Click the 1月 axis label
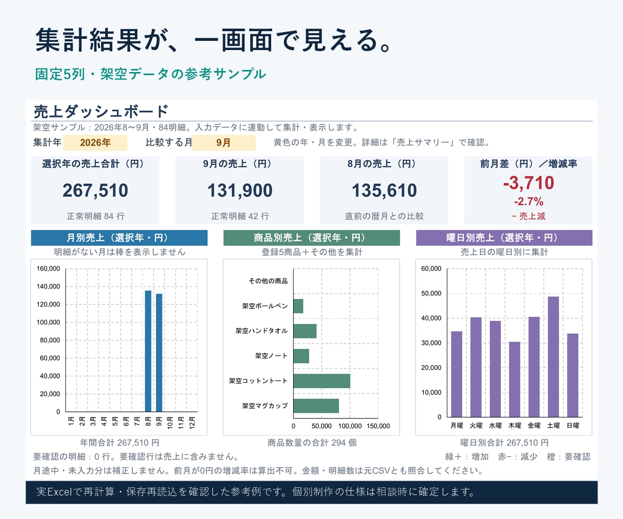 point(71,422)
